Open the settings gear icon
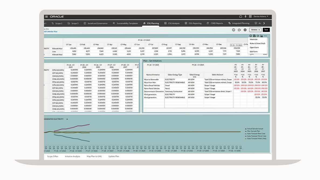The height and width of the screenshot is (180, 320). click(x=245, y=30)
